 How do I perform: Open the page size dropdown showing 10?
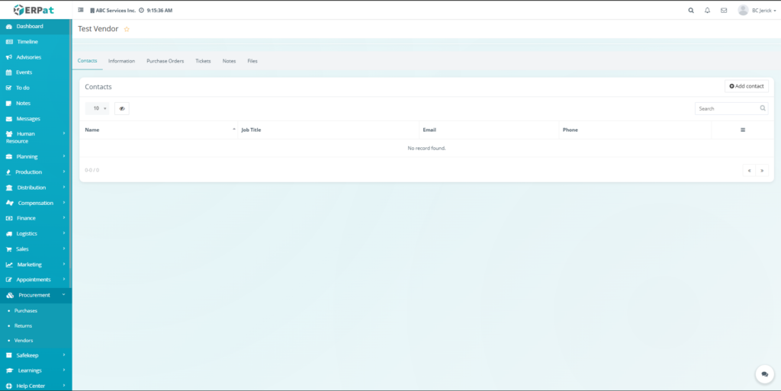tap(97, 108)
